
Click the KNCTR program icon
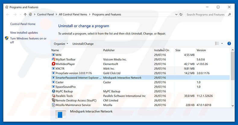pos(53,68)
